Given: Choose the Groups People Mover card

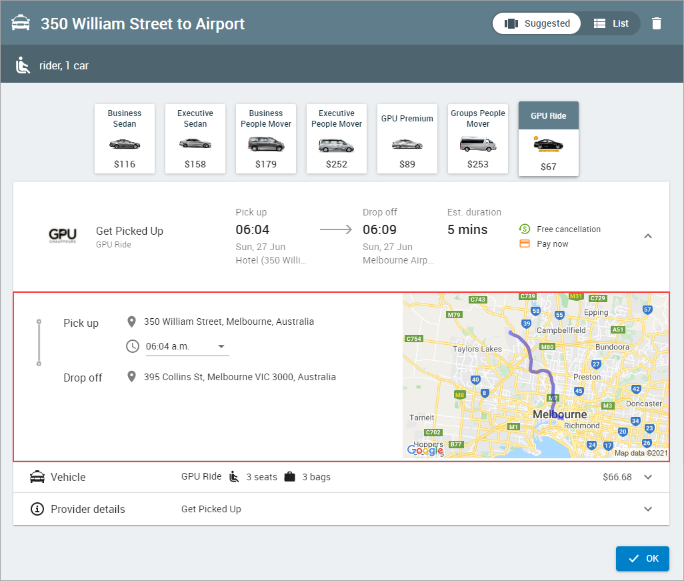Looking at the screenshot, I should (478, 139).
